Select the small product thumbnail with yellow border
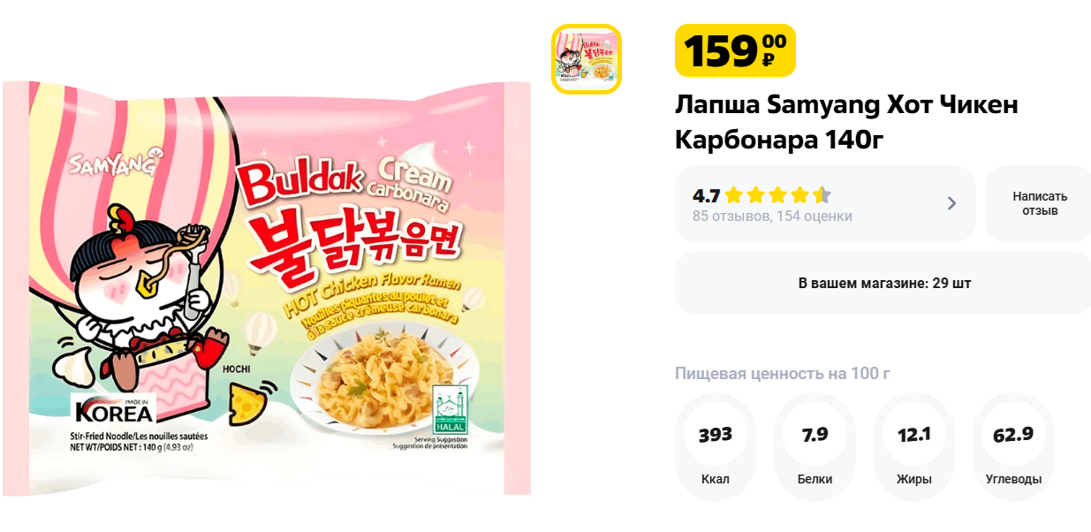This screenshot has height=532, width=1091. (587, 59)
